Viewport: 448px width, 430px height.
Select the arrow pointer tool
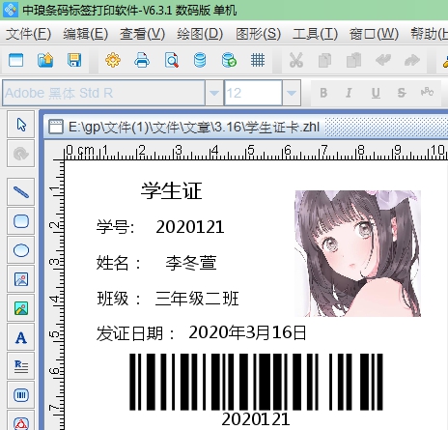tap(21, 125)
